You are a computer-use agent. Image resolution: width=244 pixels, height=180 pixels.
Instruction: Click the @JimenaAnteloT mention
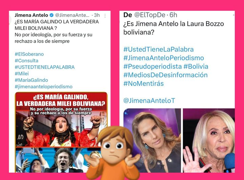[x=149, y=100]
